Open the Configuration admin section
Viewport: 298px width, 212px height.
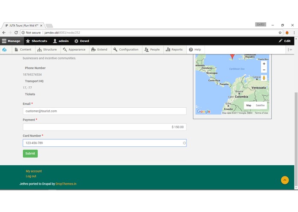click(x=126, y=50)
